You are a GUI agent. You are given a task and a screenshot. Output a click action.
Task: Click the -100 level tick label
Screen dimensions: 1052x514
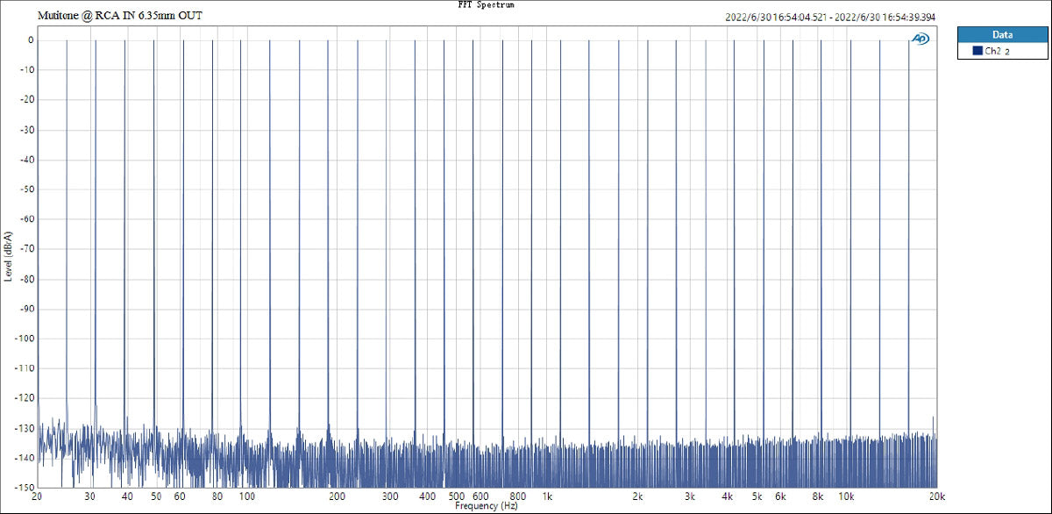click(x=24, y=338)
